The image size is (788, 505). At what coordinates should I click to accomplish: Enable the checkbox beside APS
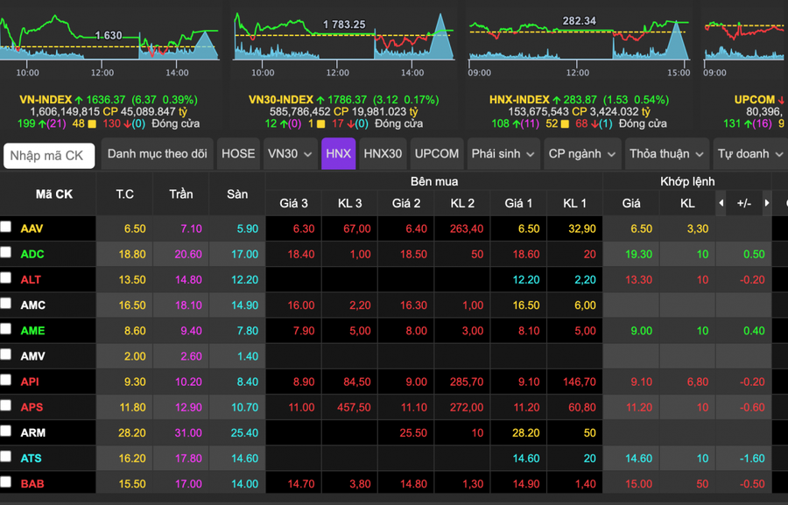pos(6,406)
